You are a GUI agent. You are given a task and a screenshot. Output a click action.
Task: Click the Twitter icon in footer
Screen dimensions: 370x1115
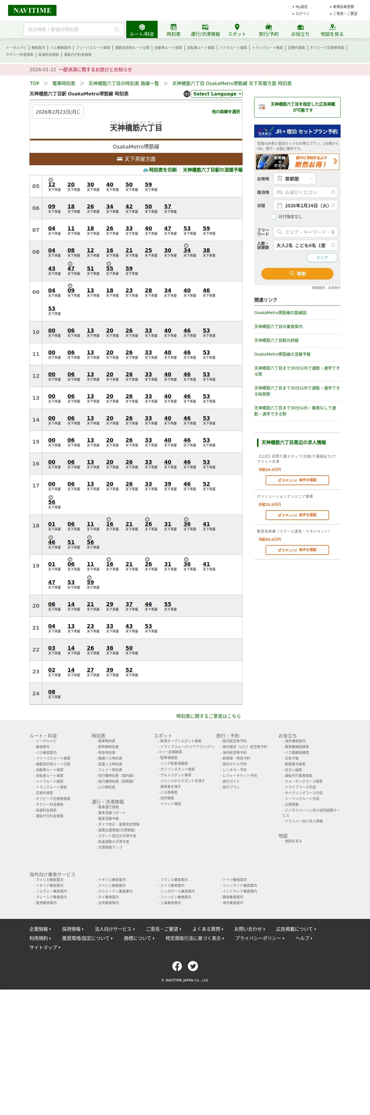pyautogui.click(x=193, y=966)
